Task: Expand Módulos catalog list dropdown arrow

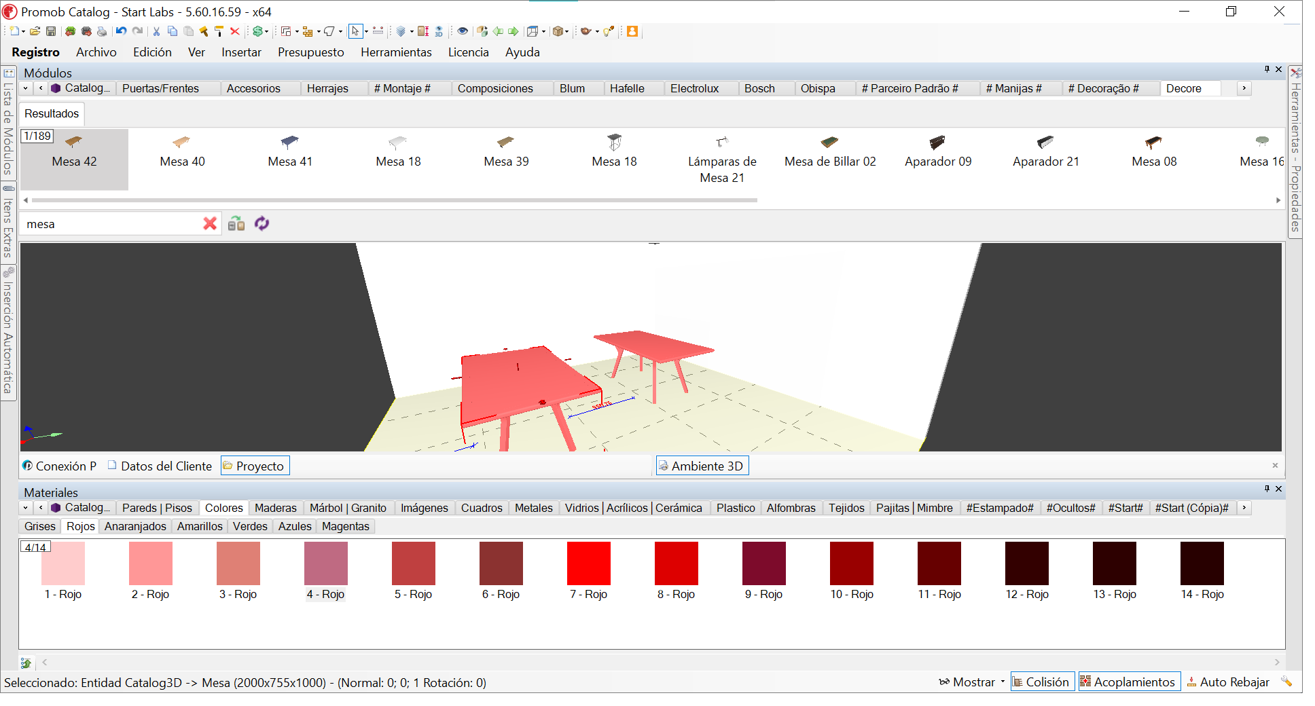Action: [x=26, y=88]
